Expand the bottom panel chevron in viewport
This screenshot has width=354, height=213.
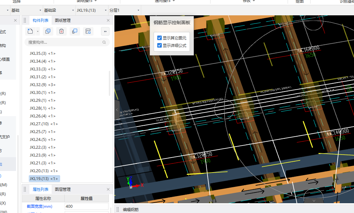[314, 201]
